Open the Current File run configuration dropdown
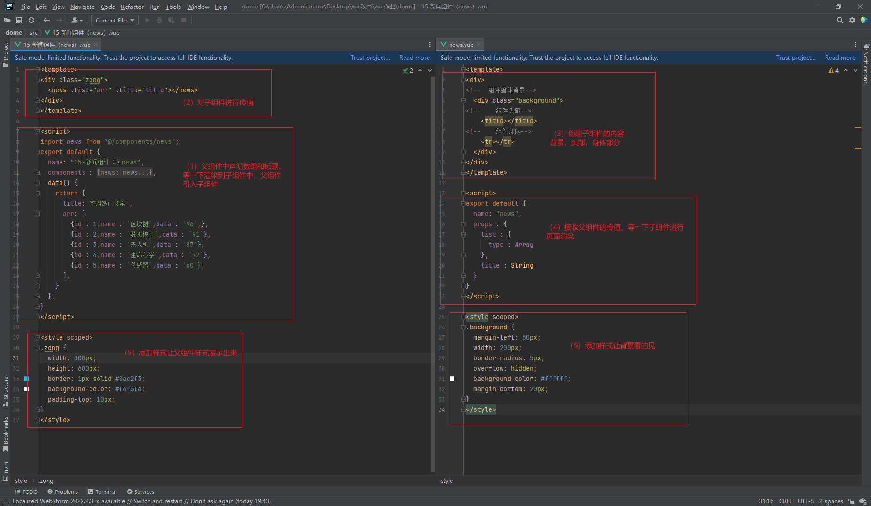 pyautogui.click(x=114, y=20)
